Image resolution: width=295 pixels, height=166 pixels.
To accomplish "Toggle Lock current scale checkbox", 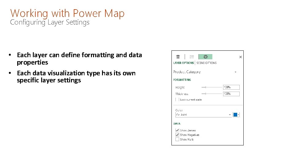I will [x=177, y=100].
